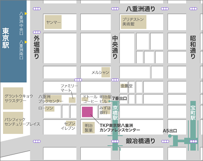This screenshot has width=203, height=161.
Task: Click the メルシャン building label
Action: (101, 72)
